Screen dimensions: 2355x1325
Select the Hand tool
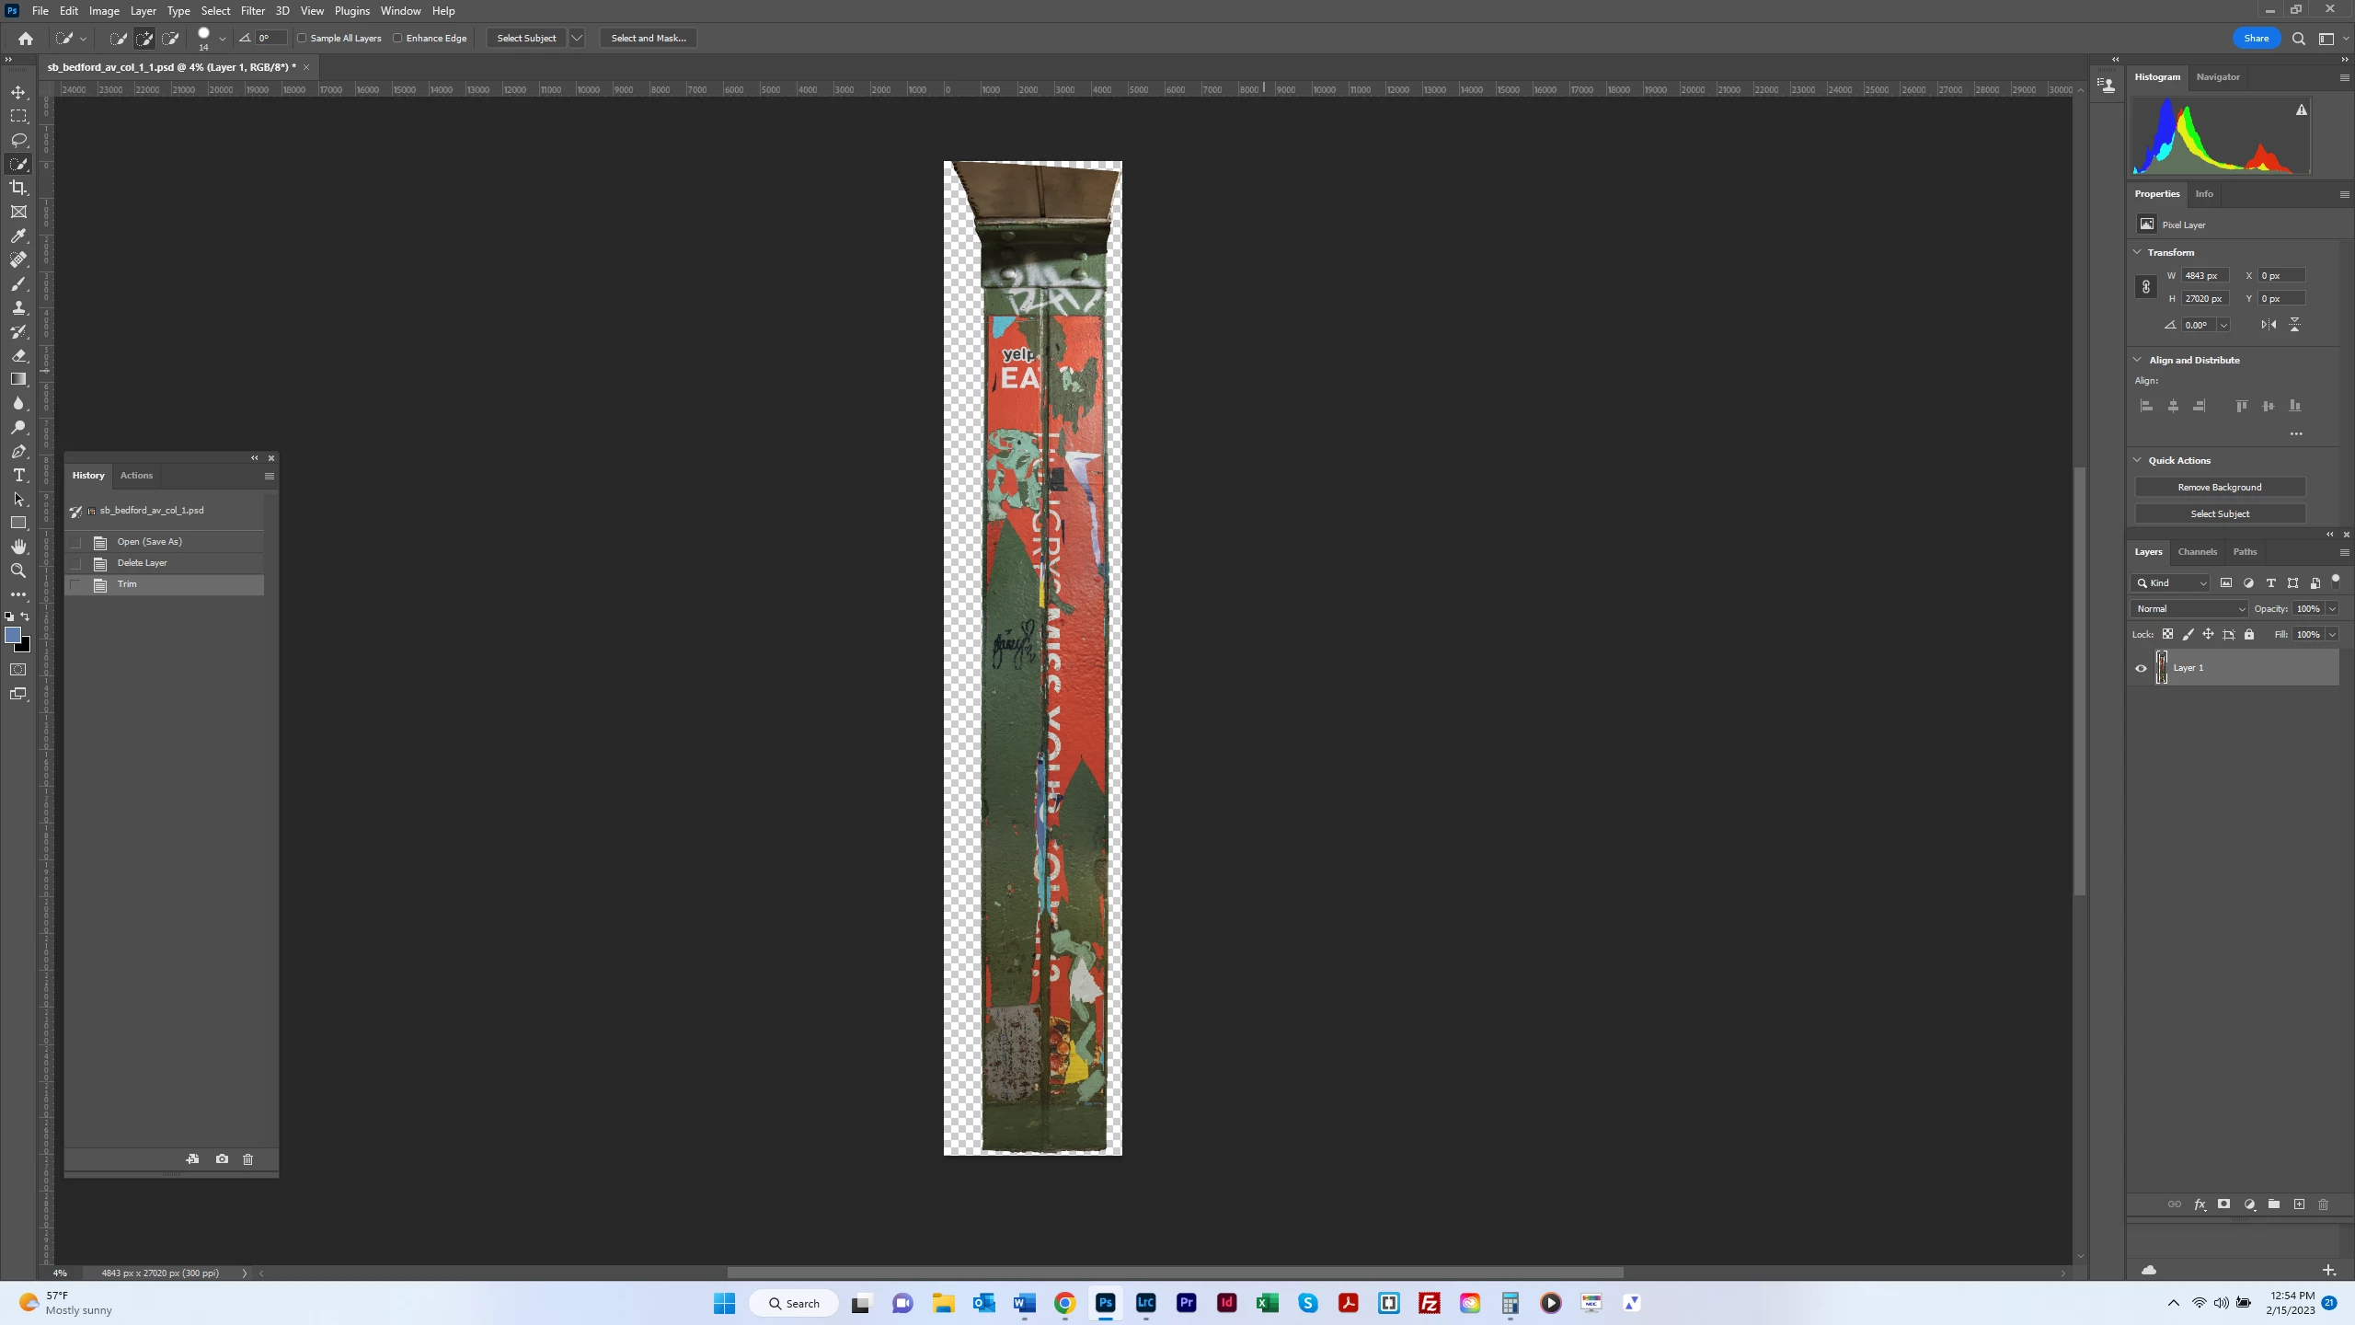coord(18,547)
